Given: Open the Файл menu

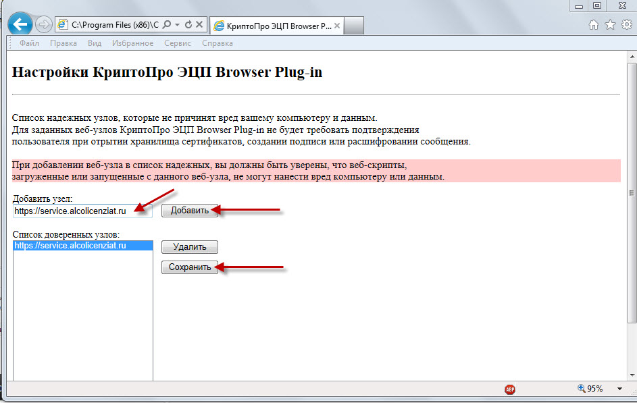Looking at the screenshot, I should [x=29, y=43].
